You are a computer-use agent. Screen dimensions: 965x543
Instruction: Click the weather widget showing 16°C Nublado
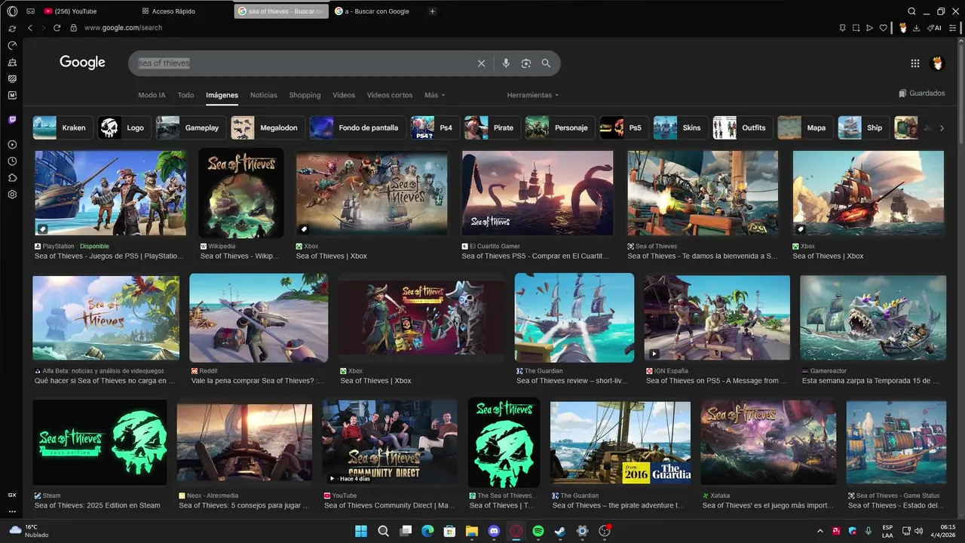[x=29, y=531]
